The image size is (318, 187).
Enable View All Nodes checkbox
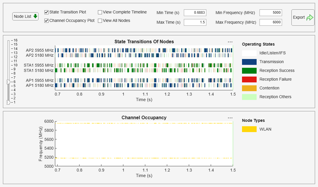(x=100, y=21)
